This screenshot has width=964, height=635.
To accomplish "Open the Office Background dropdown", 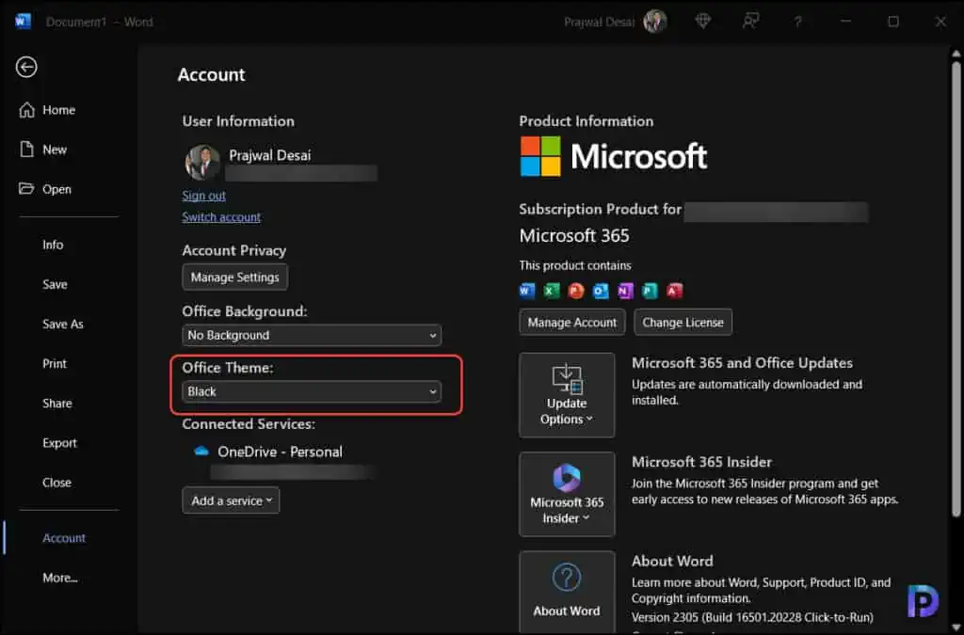I will [x=312, y=335].
